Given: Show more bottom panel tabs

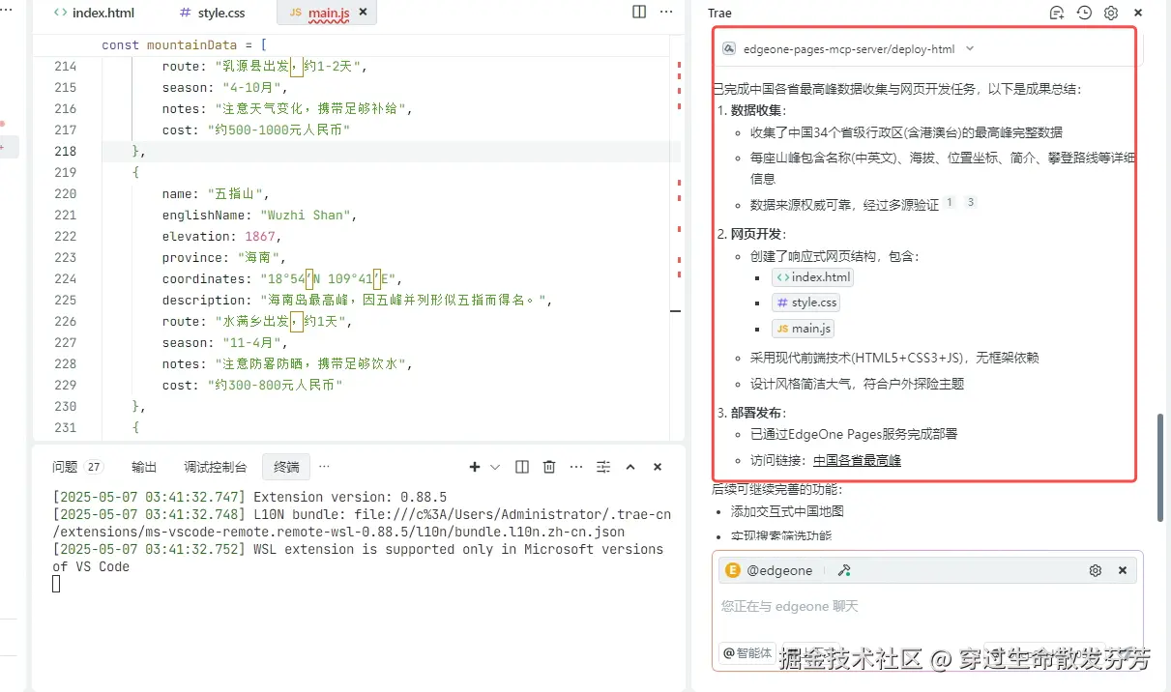Looking at the screenshot, I should click(x=324, y=467).
